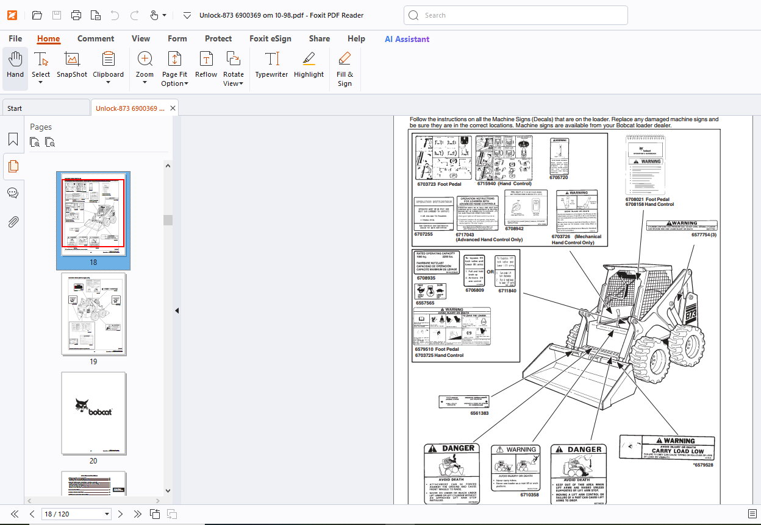Click the previous view icon
Image resolution: width=761 pixels, height=525 pixels.
pos(155,514)
